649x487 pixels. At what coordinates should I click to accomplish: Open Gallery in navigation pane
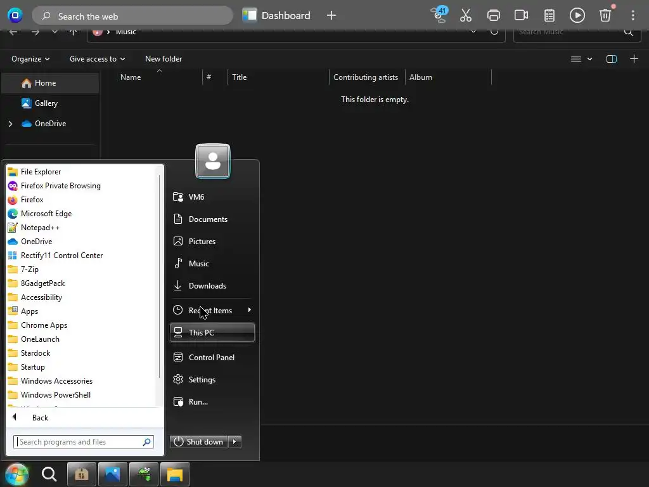pyautogui.click(x=46, y=103)
